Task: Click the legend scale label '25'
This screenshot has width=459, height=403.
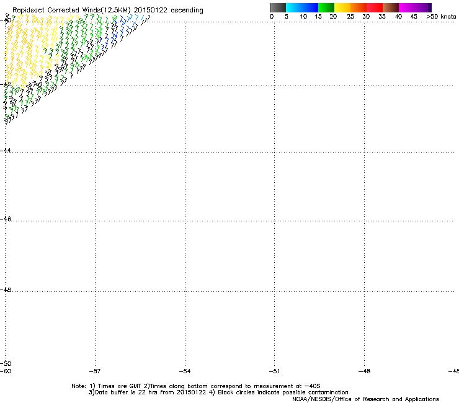Action: [x=350, y=17]
